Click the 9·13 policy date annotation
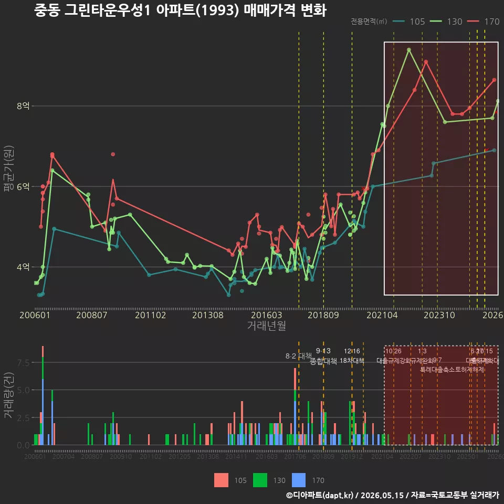Screen dimensions: 504x504 (323, 351)
